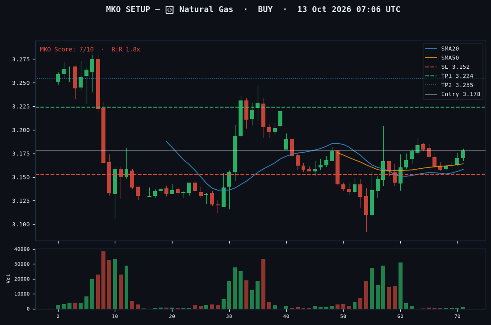Viewport: 491px width, 325px height.
Task: Click the 40000 volume axis label
Action: click(x=22, y=249)
